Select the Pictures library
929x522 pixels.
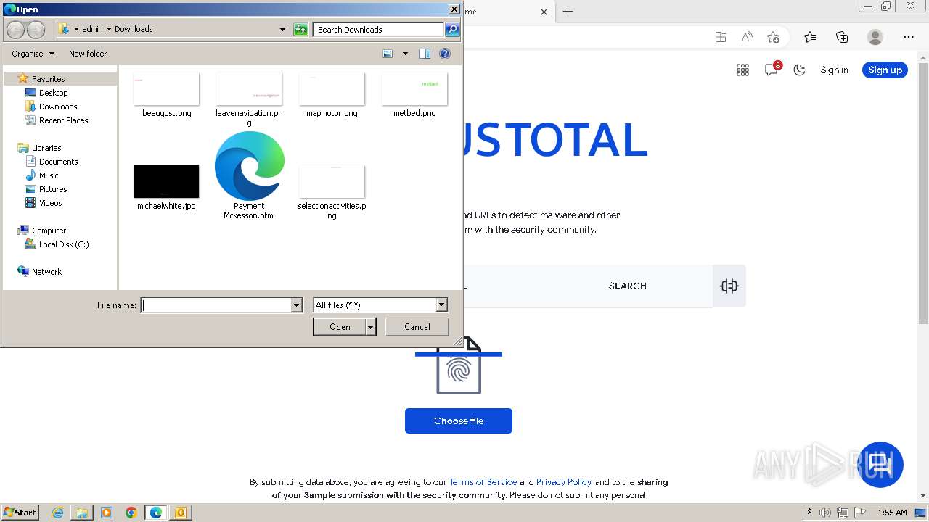pos(53,189)
